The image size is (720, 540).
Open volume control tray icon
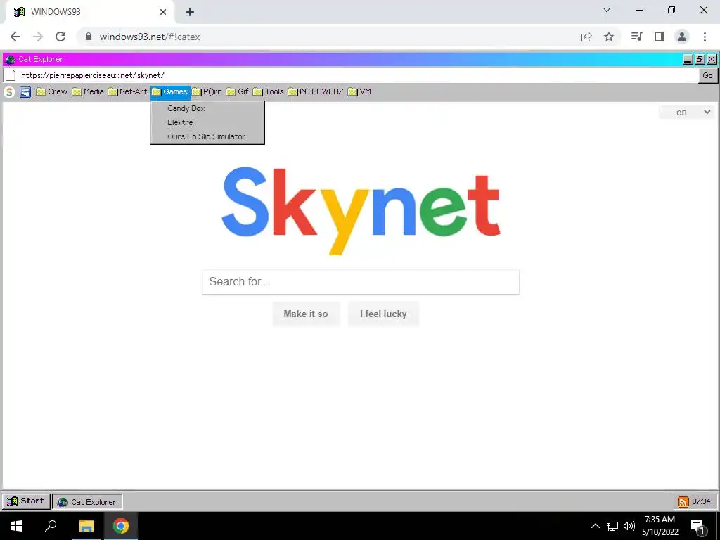pyautogui.click(x=629, y=526)
